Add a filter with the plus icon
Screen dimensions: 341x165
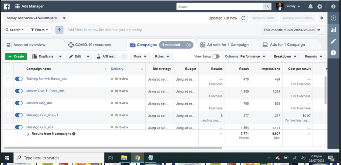pos(60,30)
